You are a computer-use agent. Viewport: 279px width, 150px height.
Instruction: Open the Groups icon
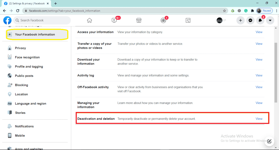[163, 20]
